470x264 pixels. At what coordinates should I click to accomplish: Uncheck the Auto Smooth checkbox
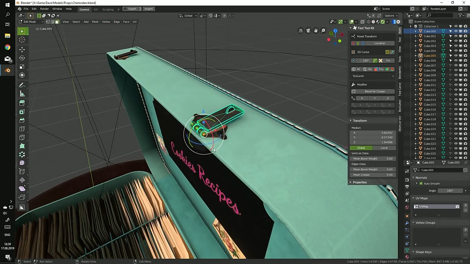pos(421,183)
